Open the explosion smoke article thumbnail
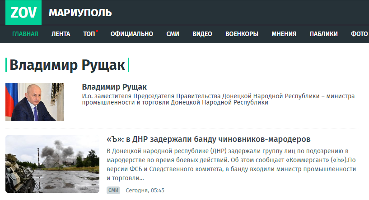 click(52, 164)
